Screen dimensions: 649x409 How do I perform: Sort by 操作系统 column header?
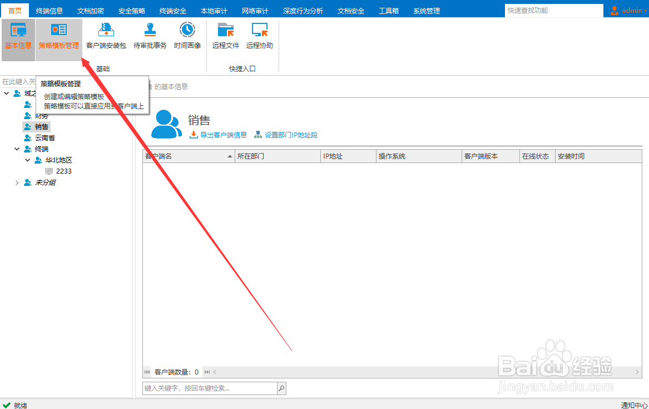tap(419, 156)
